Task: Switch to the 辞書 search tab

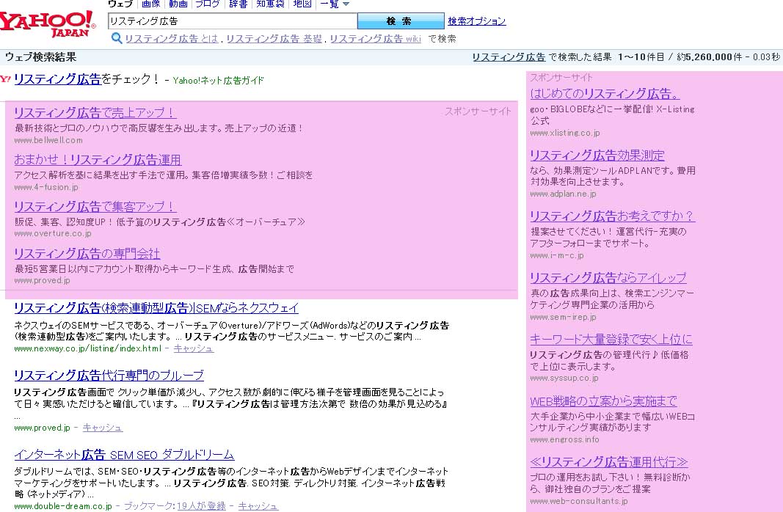Action: (238, 4)
